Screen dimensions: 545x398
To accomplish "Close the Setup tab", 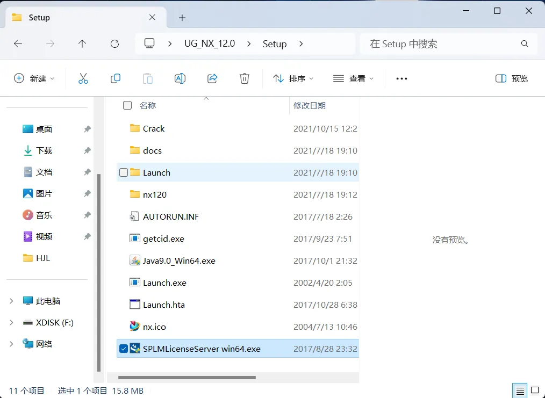I will click(x=152, y=17).
